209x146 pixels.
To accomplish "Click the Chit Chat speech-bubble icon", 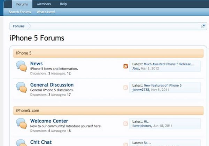I will click(22, 143).
